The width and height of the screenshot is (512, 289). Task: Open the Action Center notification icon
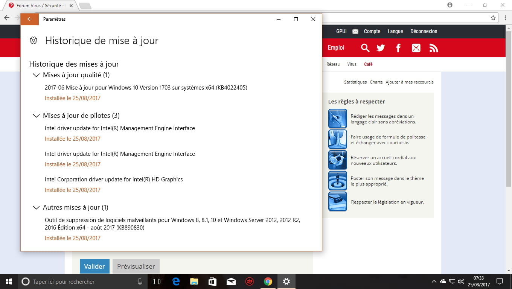pos(500,281)
